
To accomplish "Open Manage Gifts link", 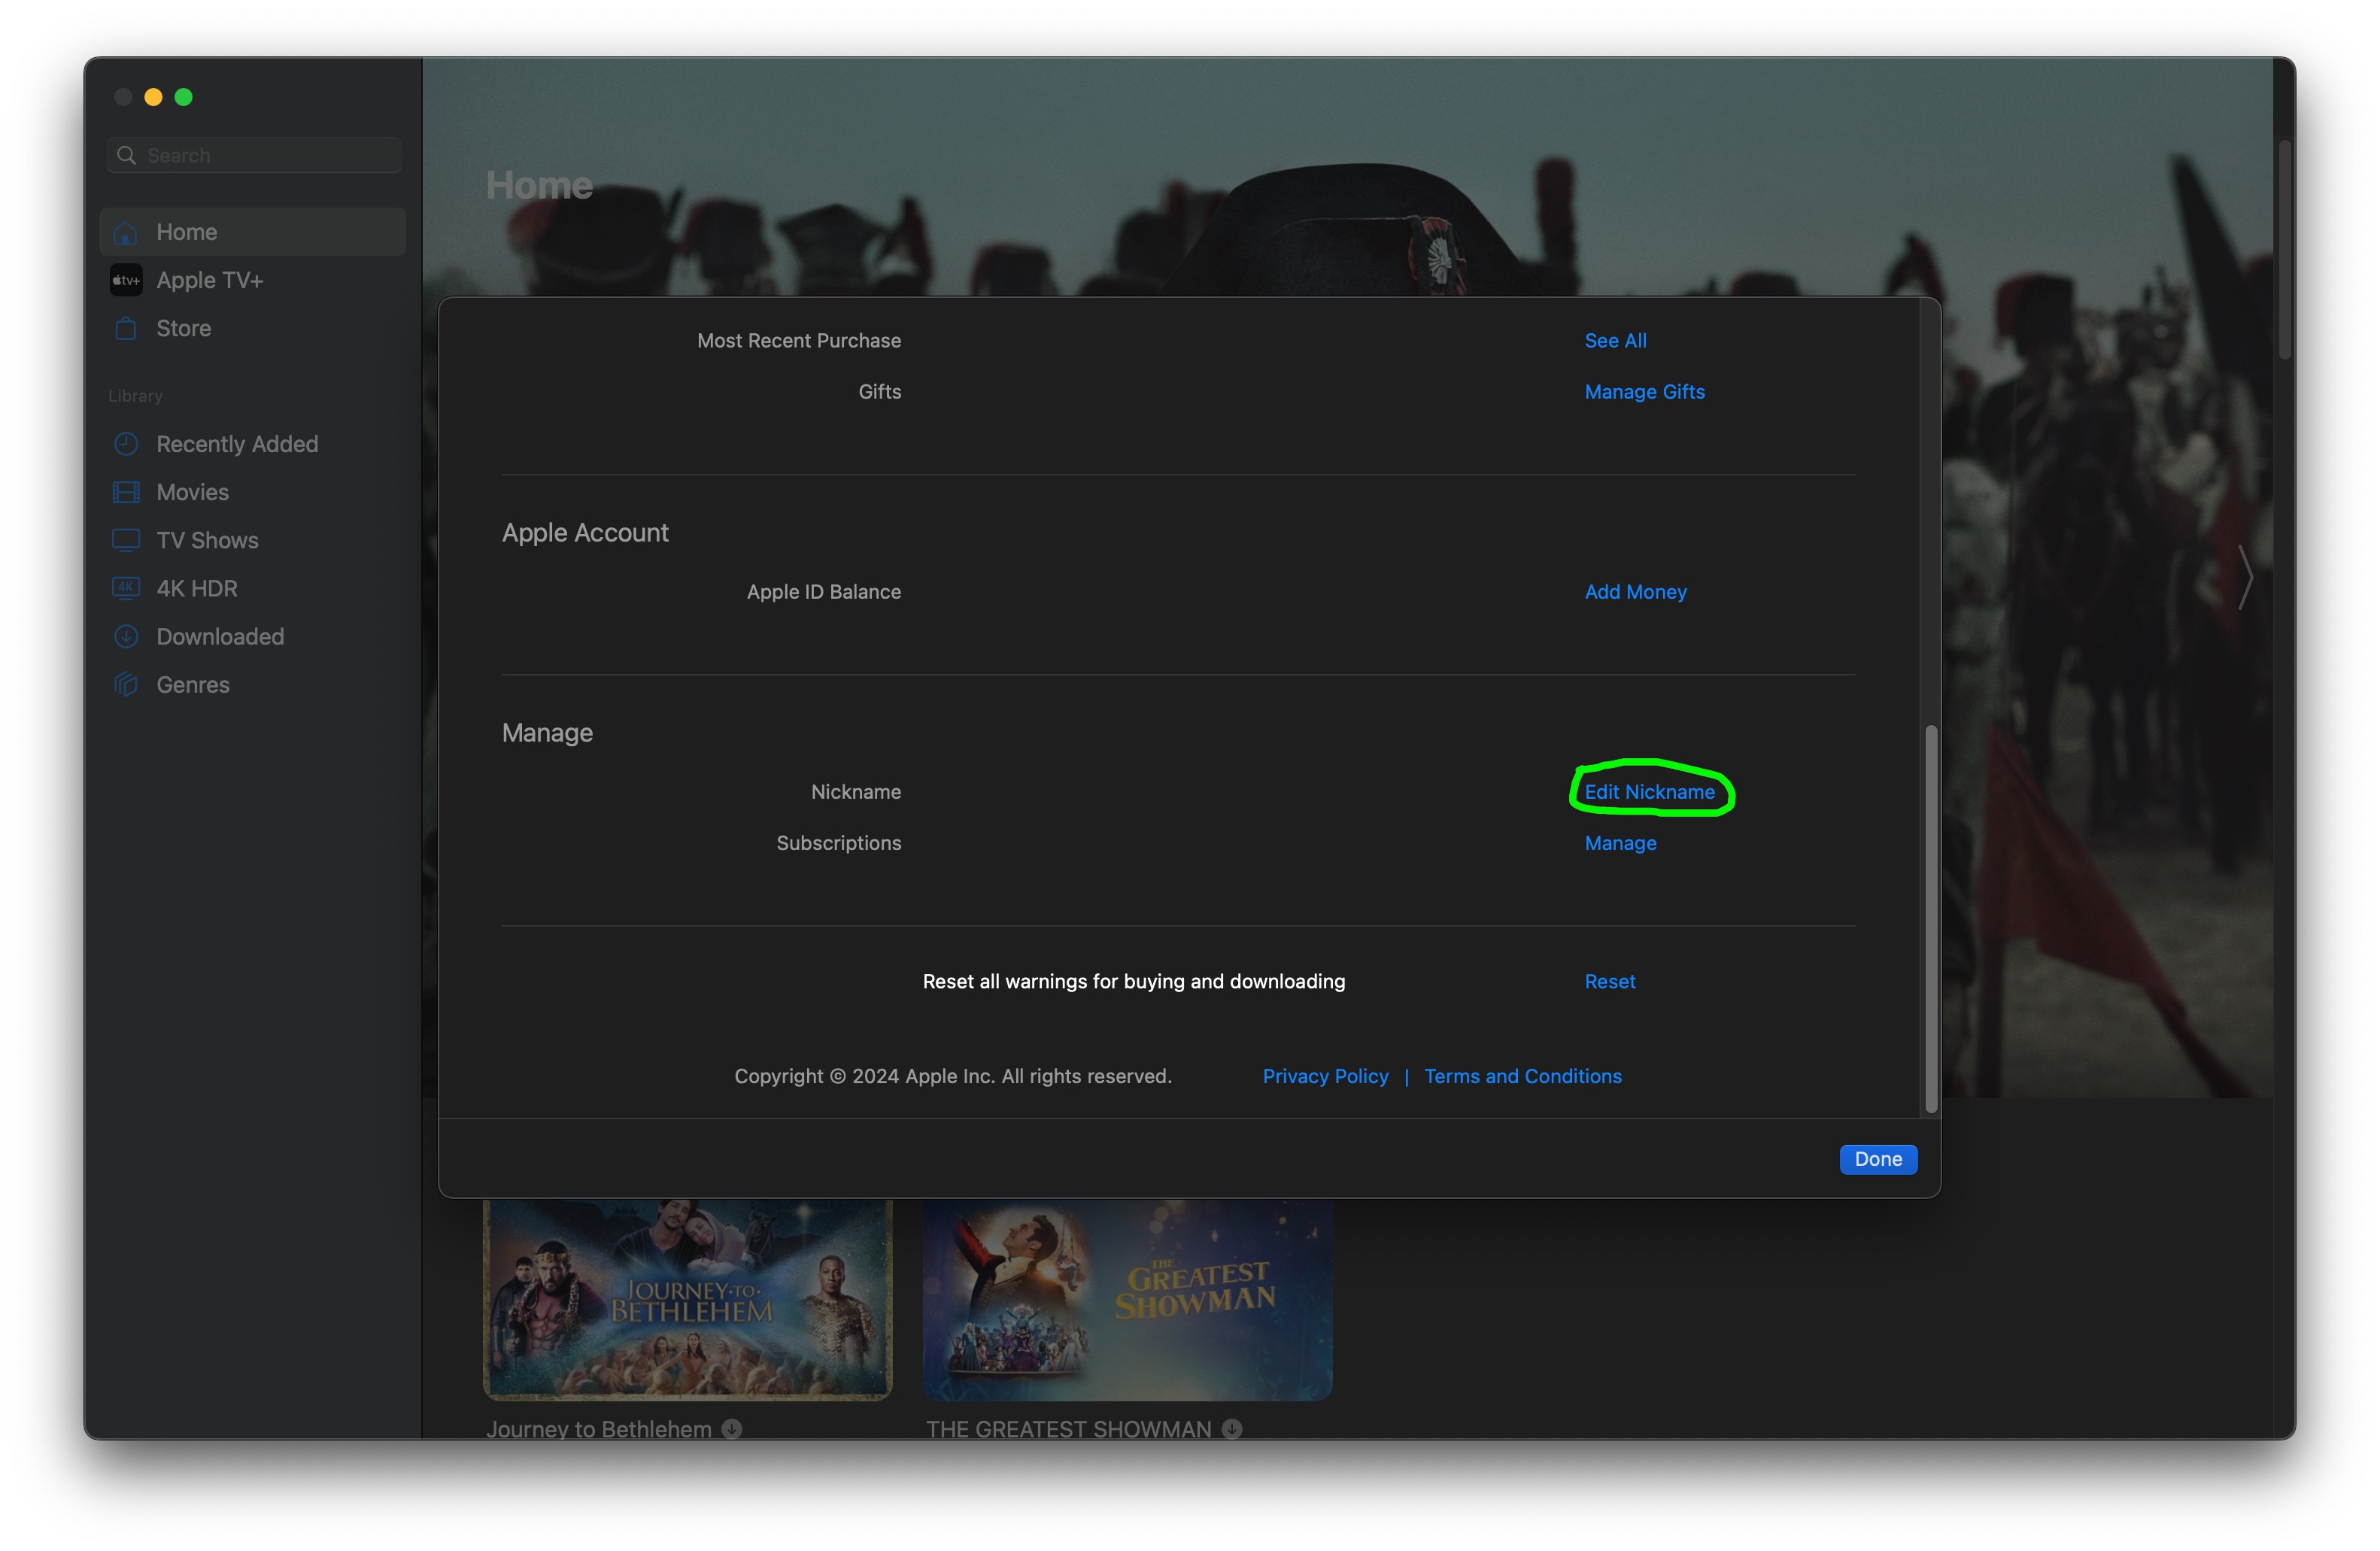I will click(x=1644, y=391).
